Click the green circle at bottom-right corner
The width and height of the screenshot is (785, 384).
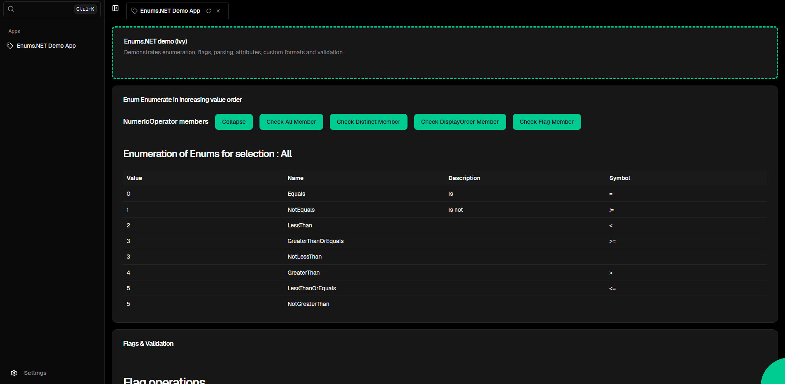(775, 373)
